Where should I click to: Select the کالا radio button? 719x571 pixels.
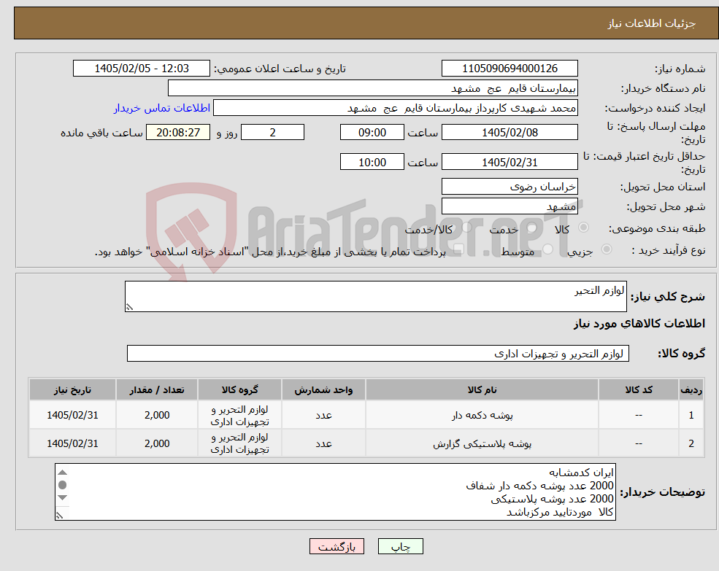pos(584,228)
